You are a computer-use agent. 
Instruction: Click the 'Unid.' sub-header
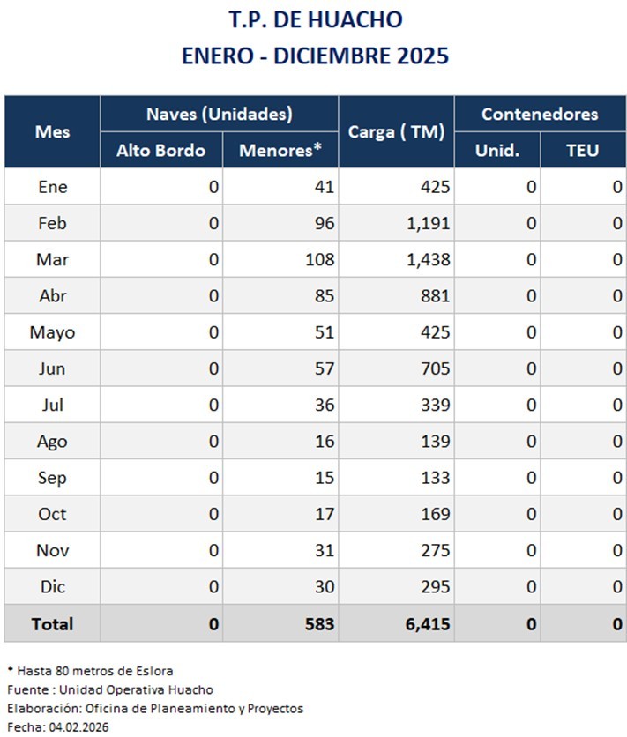(x=497, y=151)
